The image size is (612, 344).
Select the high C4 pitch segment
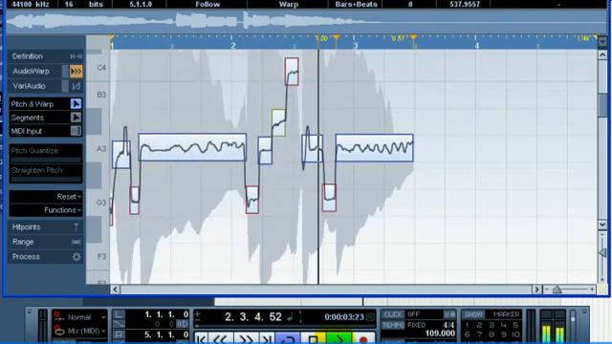[x=292, y=72]
